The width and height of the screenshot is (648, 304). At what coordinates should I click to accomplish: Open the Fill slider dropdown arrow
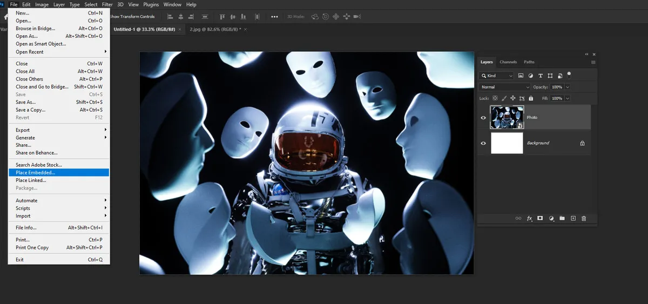pyautogui.click(x=568, y=98)
